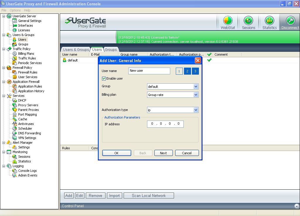Open the Options menu
Screen dimensions: 300x216
coord(15,10)
